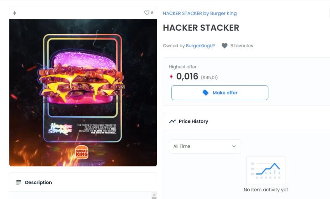Click the red Ethereum icon beside 0,016
The image size is (330, 199).
tap(171, 77)
